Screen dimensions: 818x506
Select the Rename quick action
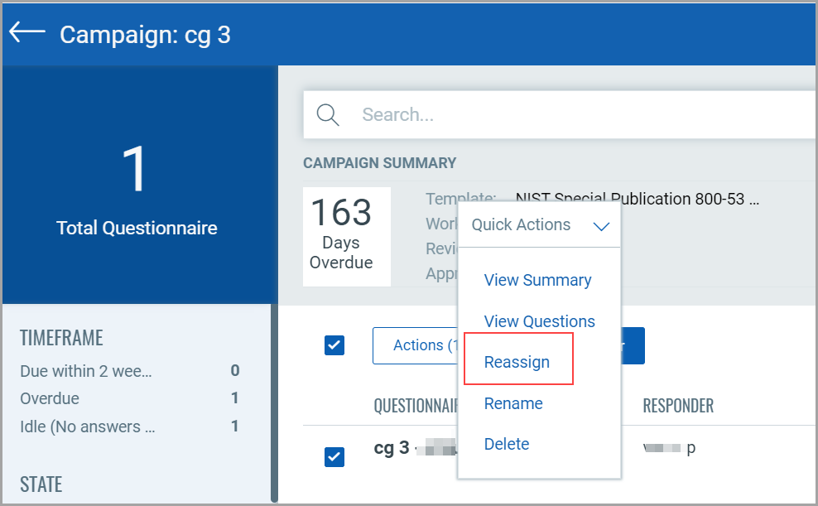tap(513, 402)
